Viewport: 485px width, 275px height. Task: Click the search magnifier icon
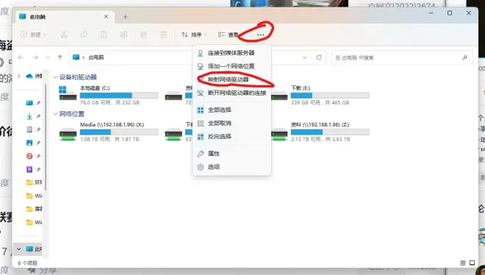464,57
